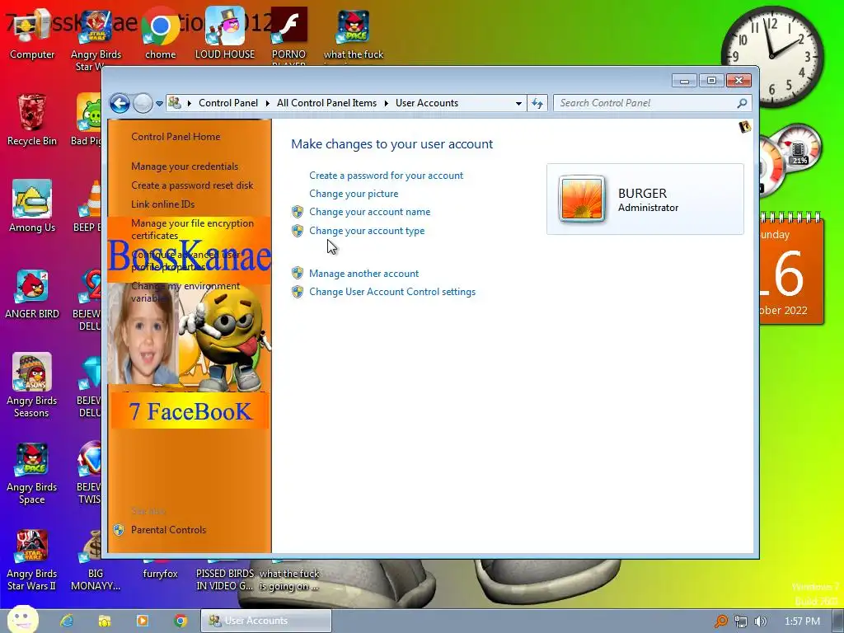Viewport: 844px width, 633px height.
Task: Click Manage another account
Action: [x=363, y=274]
